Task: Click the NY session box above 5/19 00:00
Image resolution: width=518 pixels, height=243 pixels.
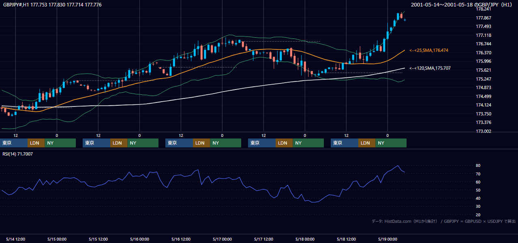Action: [391, 143]
